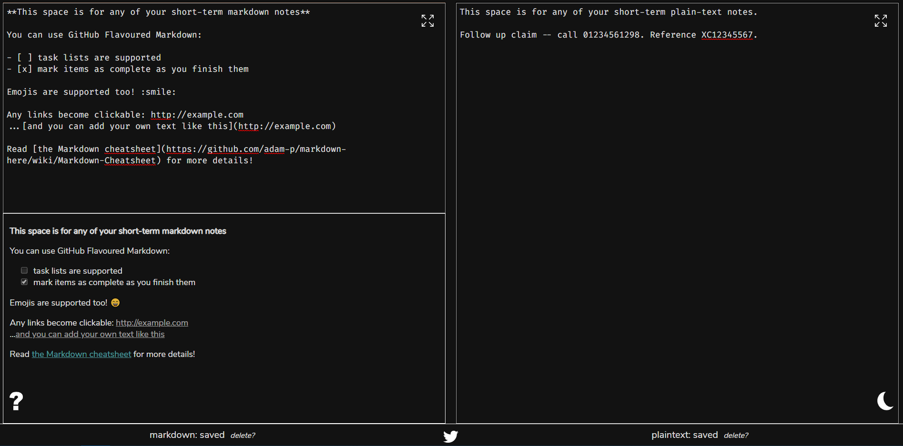Toggle dark mode with the moon icon

(x=885, y=401)
